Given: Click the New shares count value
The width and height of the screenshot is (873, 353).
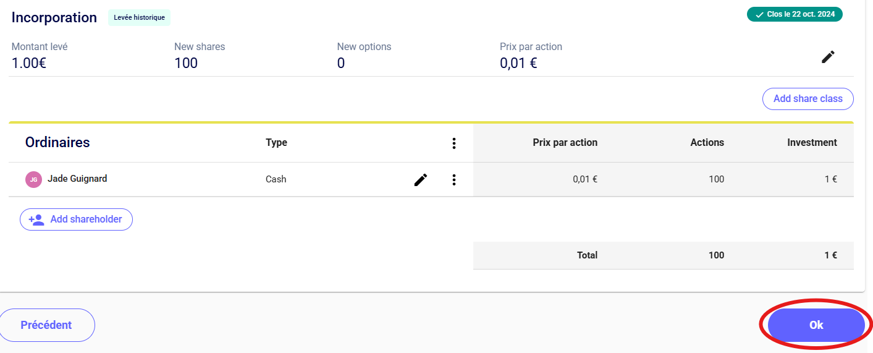Looking at the screenshot, I should coord(186,63).
